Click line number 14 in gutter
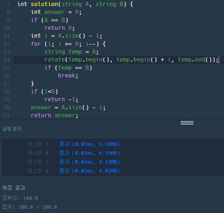Image resolution: width=224 pixels, height=213 pixels. click(6, 60)
